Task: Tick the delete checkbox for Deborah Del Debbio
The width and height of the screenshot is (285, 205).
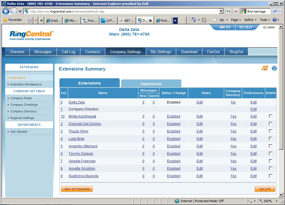Action: click(271, 124)
